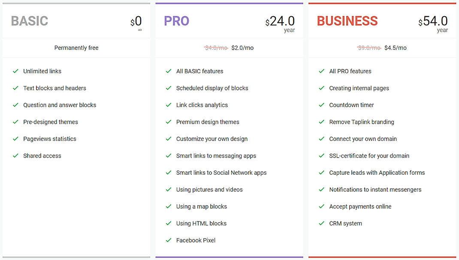This screenshot has width=459, height=260.
Task: Click the checkmark beside Shared access
Action: [x=16, y=155]
